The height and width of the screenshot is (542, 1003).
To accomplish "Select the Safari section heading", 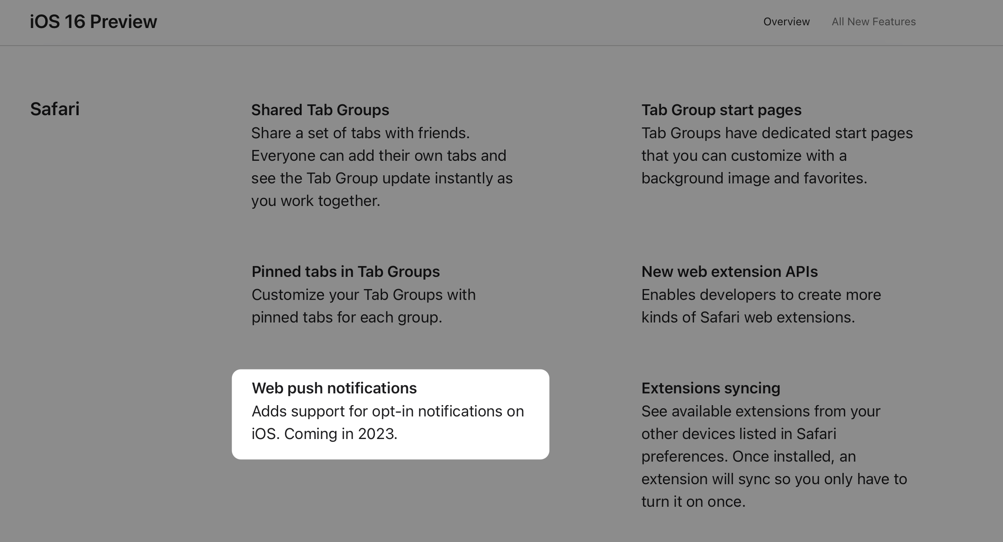I will tap(55, 109).
